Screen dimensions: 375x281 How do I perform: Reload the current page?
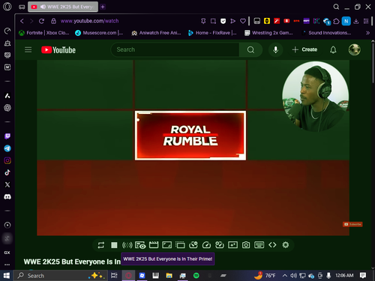[x=41, y=21]
